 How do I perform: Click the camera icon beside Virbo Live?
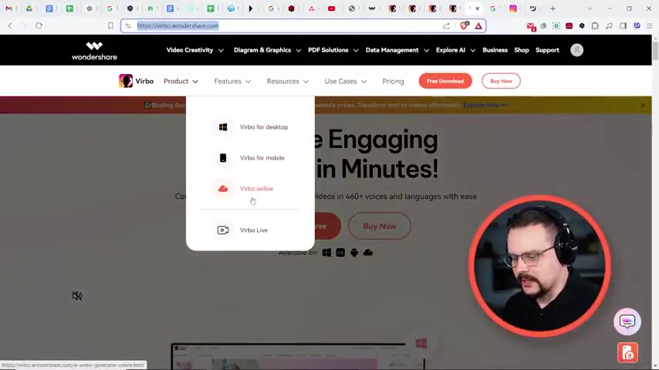coord(223,230)
